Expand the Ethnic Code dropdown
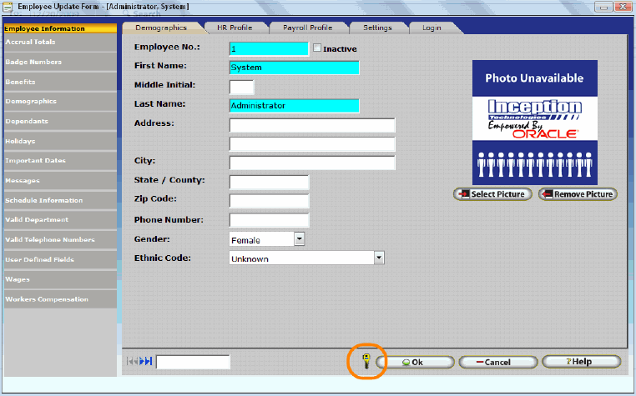636x396 pixels. click(x=379, y=258)
